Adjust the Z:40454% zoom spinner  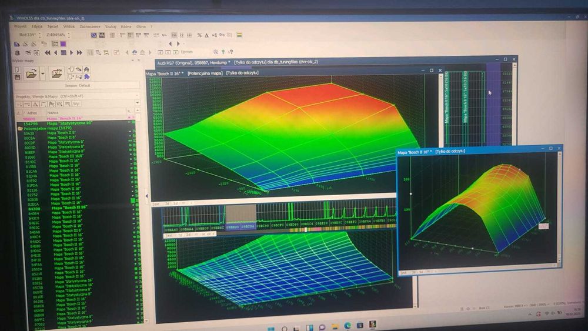coord(69,35)
